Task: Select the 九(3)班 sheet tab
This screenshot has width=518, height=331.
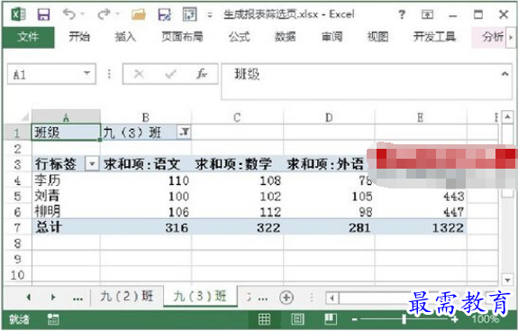Action: [200, 297]
